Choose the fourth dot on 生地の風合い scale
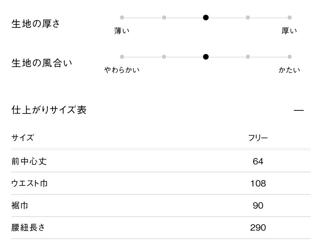The image size is (317, 246). click(x=248, y=57)
